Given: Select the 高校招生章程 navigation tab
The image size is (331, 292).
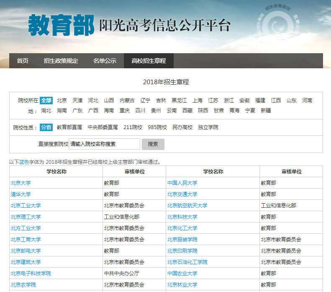Looking at the screenshot, I should coord(149,61).
